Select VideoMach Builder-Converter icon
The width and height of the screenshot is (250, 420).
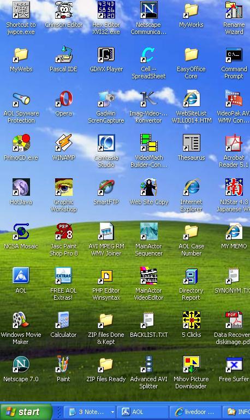point(148,143)
